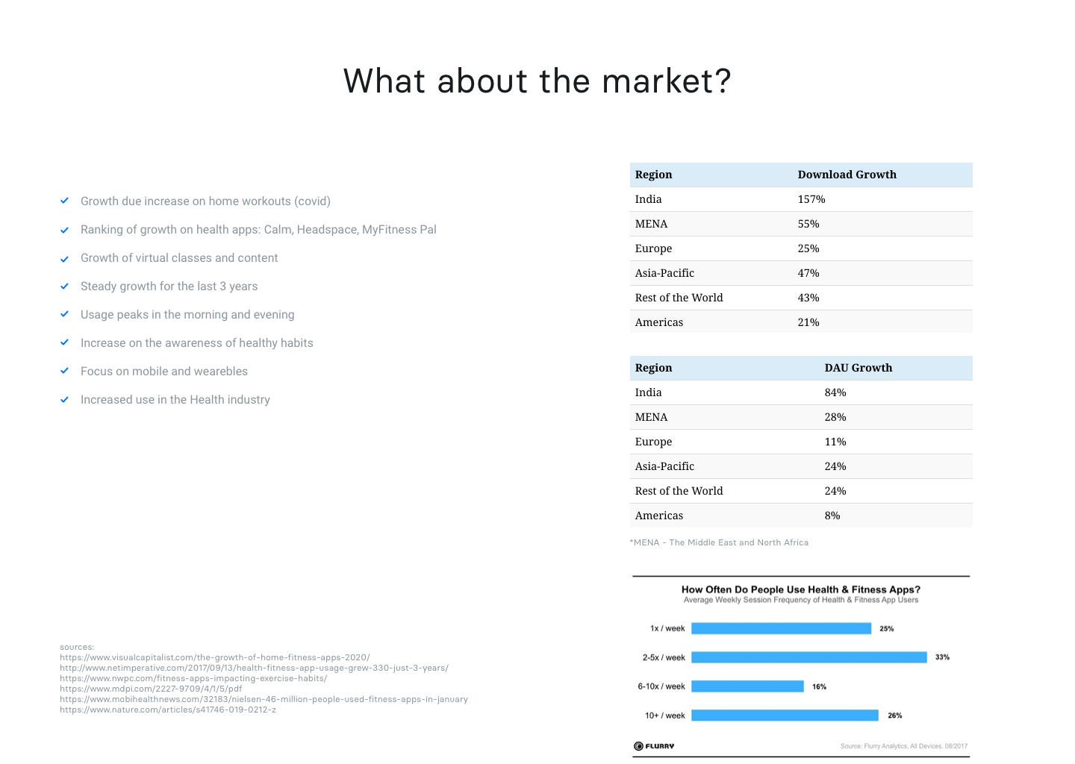1075x764 pixels.
Task: Click the India 157% download growth cell
Action: [811, 199]
